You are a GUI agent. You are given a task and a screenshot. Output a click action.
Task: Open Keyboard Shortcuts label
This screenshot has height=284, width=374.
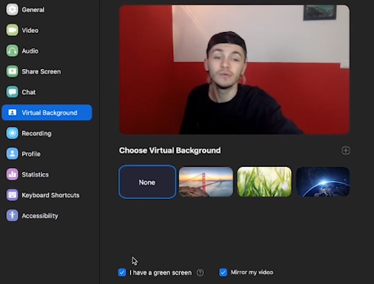(x=51, y=195)
